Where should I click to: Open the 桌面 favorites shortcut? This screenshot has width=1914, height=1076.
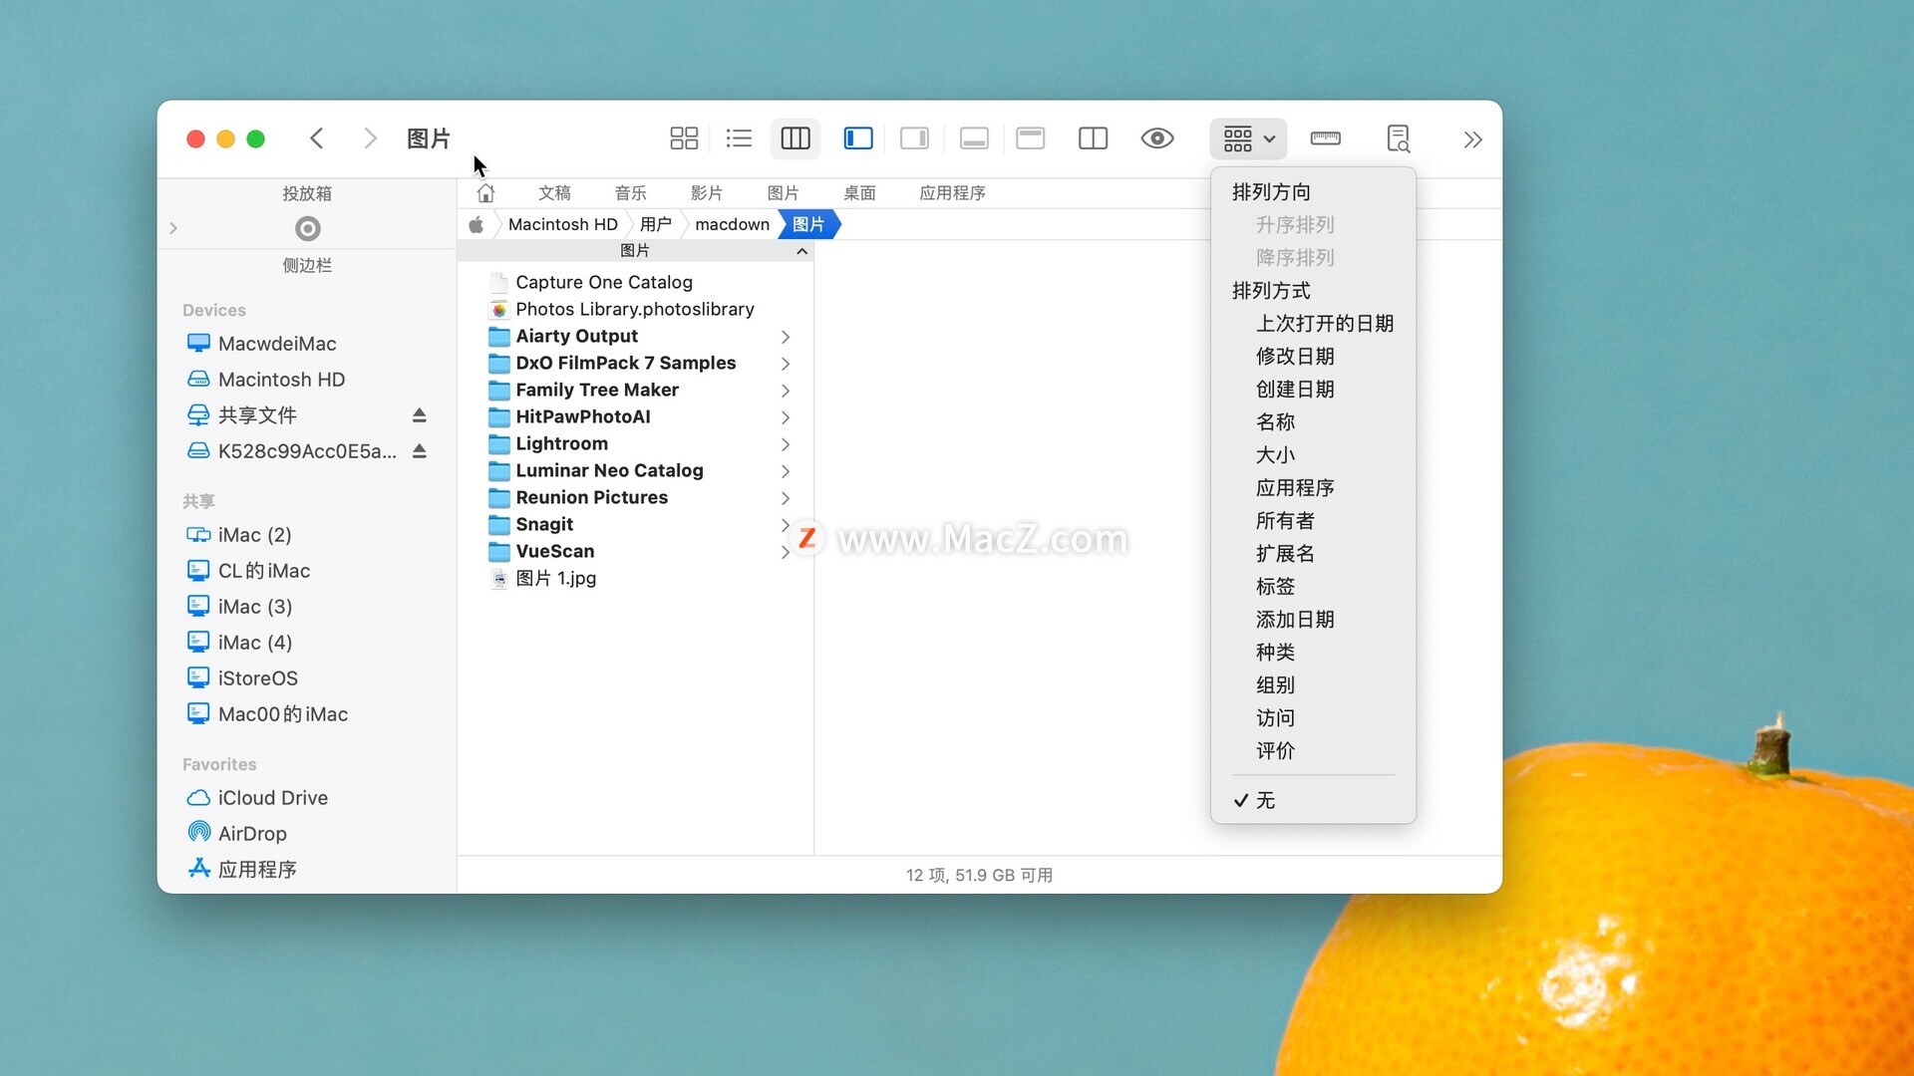click(x=859, y=193)
